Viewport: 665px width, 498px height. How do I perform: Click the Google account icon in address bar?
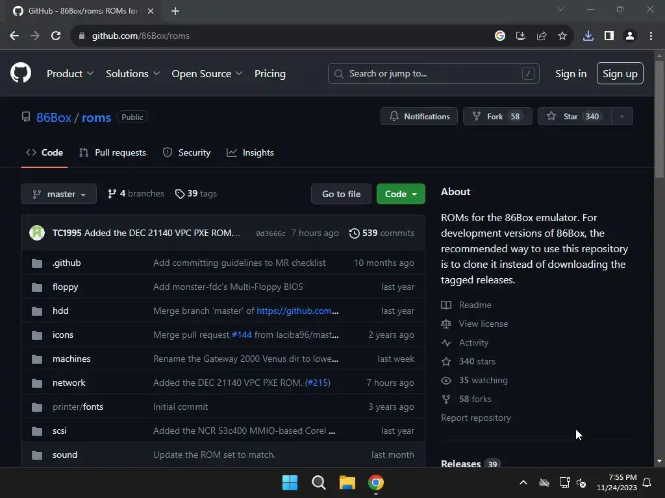tap(500, 36)
